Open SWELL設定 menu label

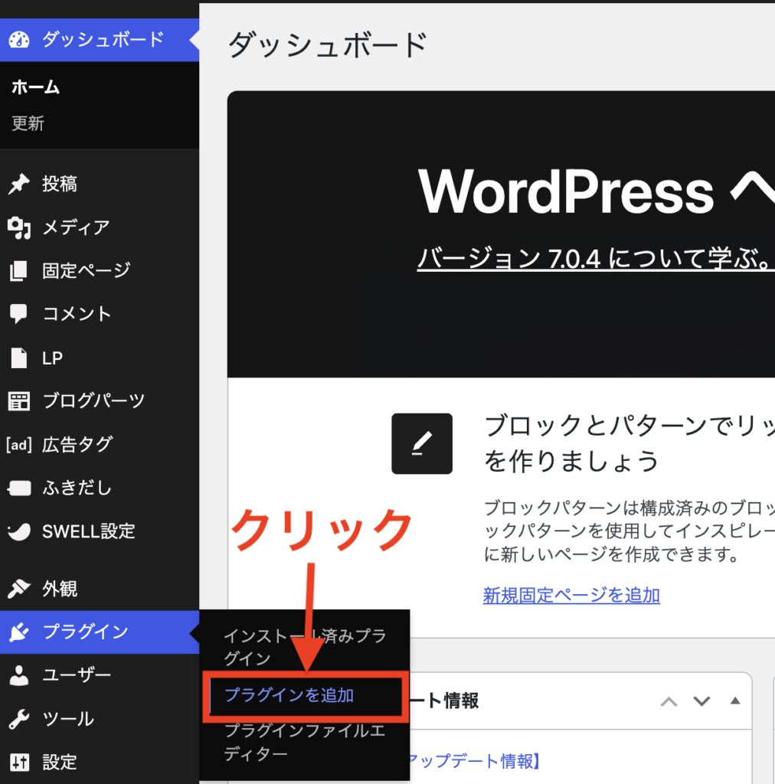89,531
